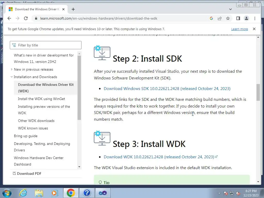Image resolution: width=264 pixels, height=198 pixels.
Task: Click the page scroll down arrow
Action: (258, 182)
